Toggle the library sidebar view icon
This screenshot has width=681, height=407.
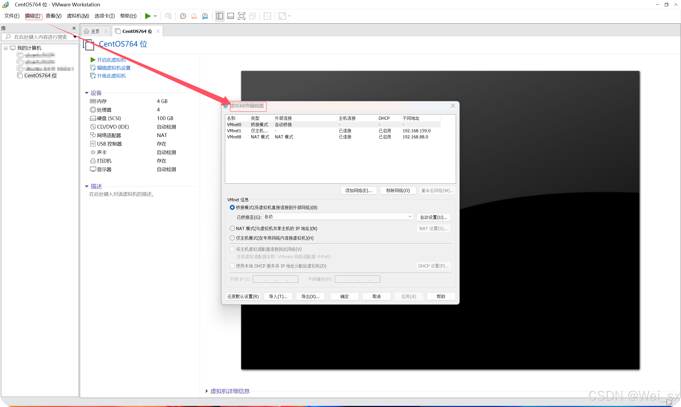219,16
